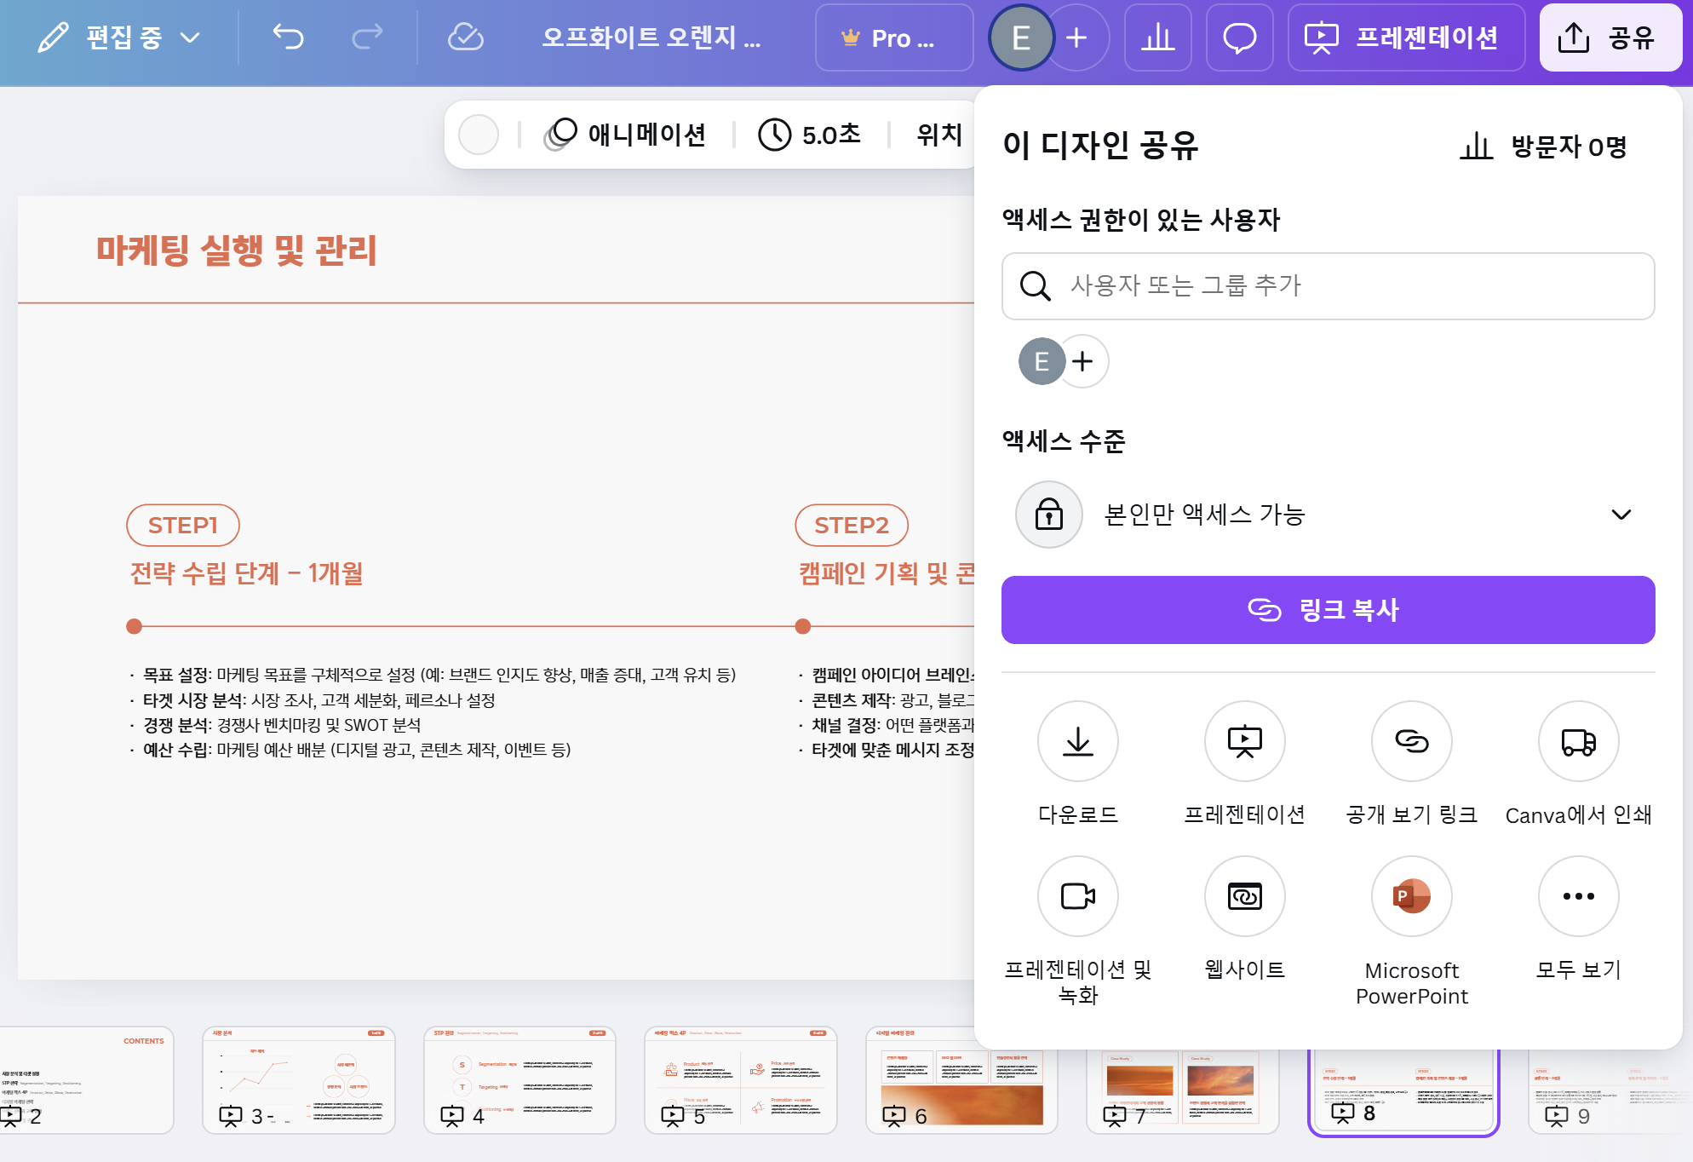This screenshot has height=1162, width=1693.
Task: Click the 링크 복사 button
Action: pyautogui.click(x=1328, y=610)
